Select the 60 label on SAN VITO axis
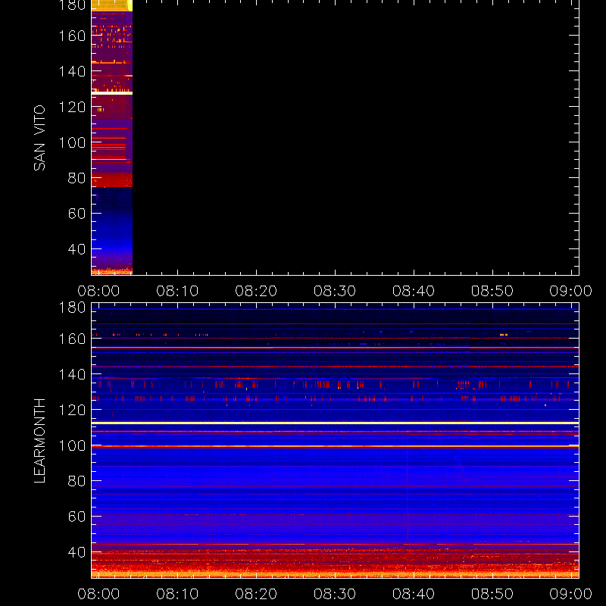The image size is (606, 606). pyautogui.click(x=77, y=214)
